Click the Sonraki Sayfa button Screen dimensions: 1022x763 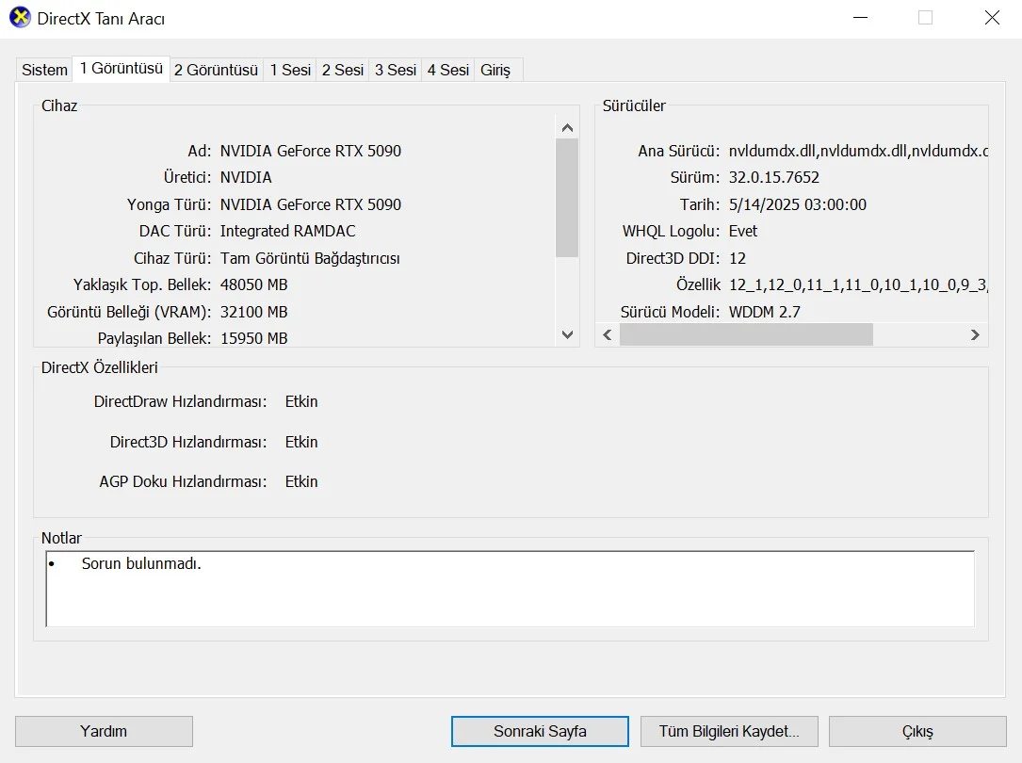pyautogui.click(x=540, y=731)
